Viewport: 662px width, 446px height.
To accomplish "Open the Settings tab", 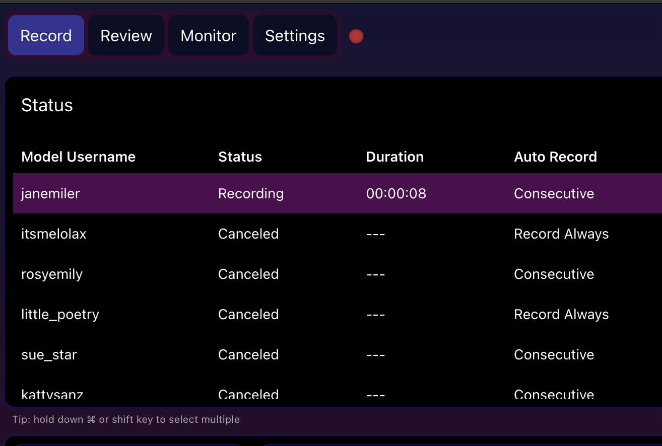I will (295, 35).
